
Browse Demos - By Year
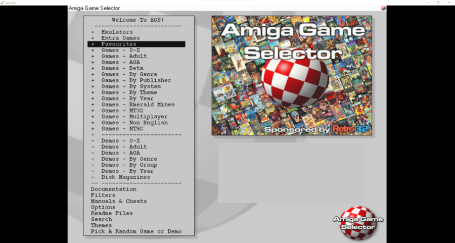click(x=127, y=171)
